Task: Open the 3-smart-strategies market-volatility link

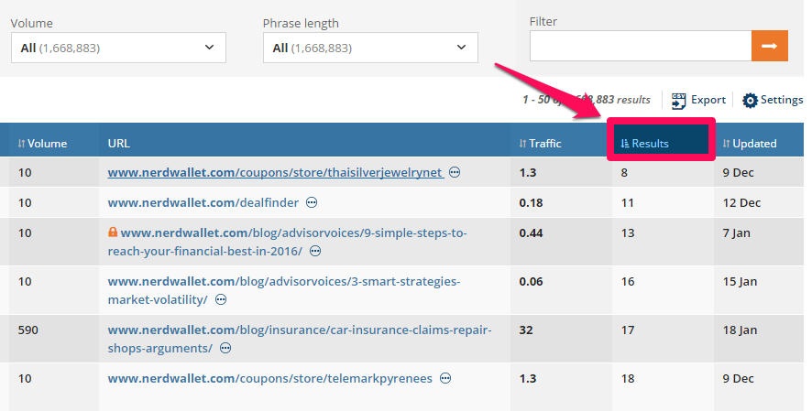Action: point(284,290)
